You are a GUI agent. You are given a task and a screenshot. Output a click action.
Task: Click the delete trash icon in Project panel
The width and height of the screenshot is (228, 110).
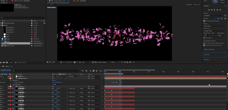click(16, 62)
